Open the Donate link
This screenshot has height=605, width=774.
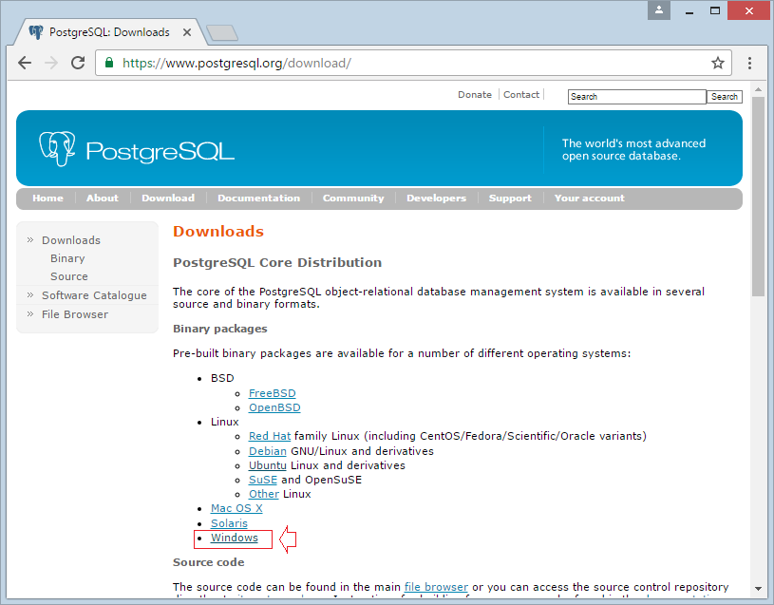[x=475, y=95]
